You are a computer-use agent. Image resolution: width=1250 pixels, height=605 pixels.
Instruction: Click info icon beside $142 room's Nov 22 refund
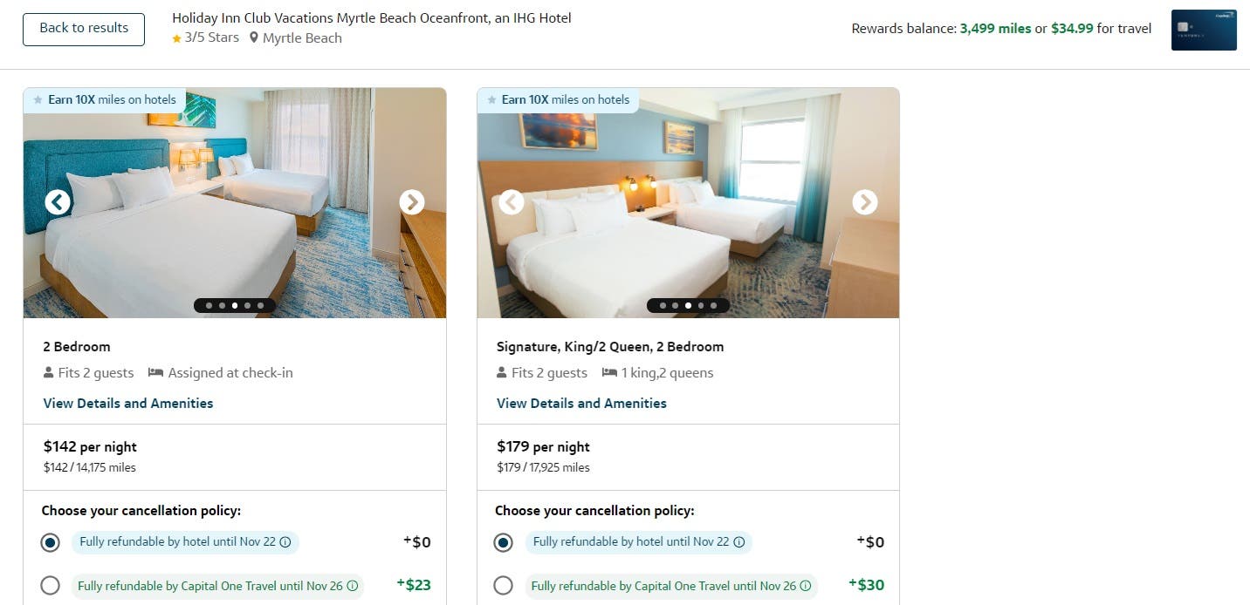coord(285,542)
